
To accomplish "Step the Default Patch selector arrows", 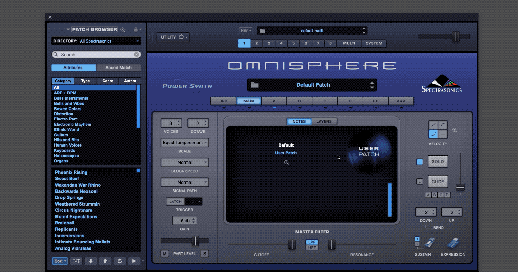I will coord(372,85).
